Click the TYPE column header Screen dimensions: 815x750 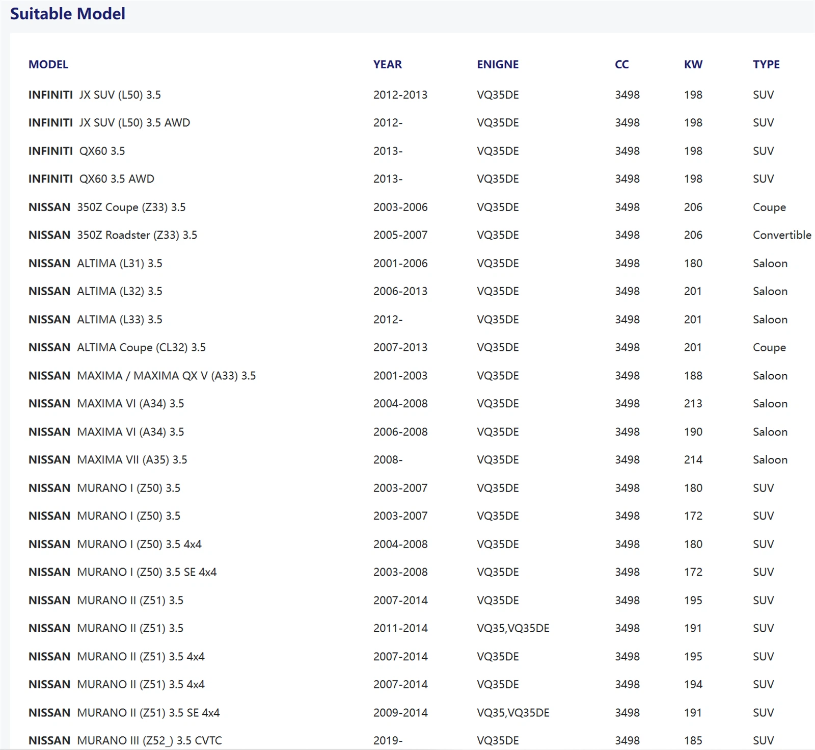coord(767,64)
